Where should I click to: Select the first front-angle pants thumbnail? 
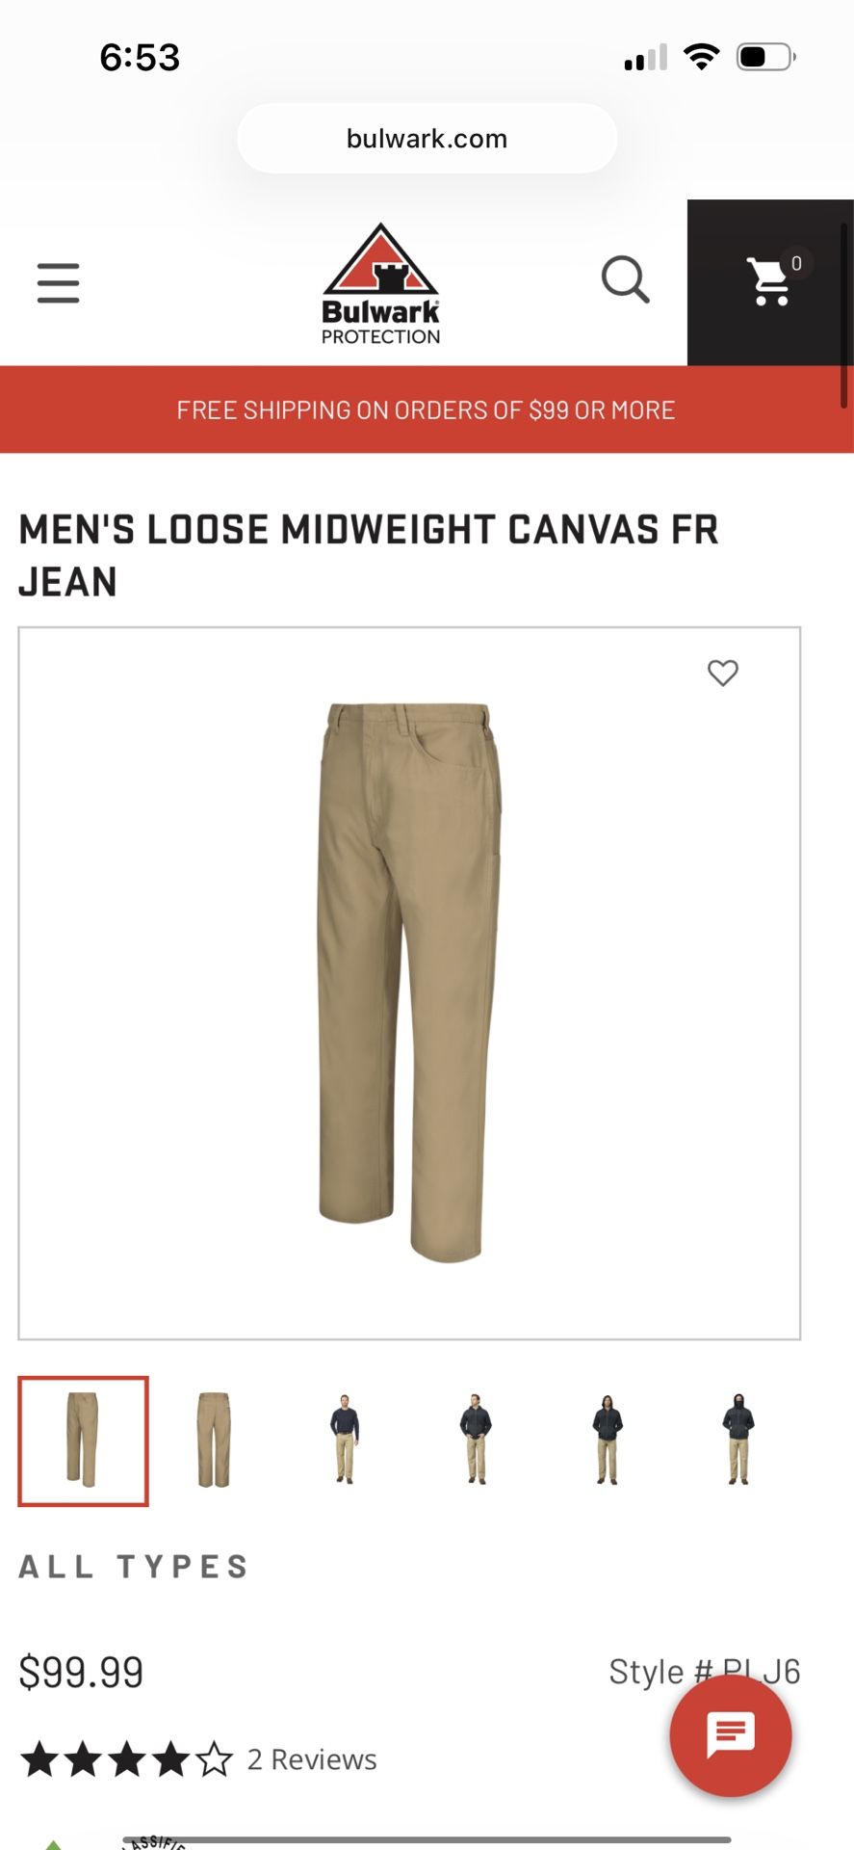pos(83,1441)
